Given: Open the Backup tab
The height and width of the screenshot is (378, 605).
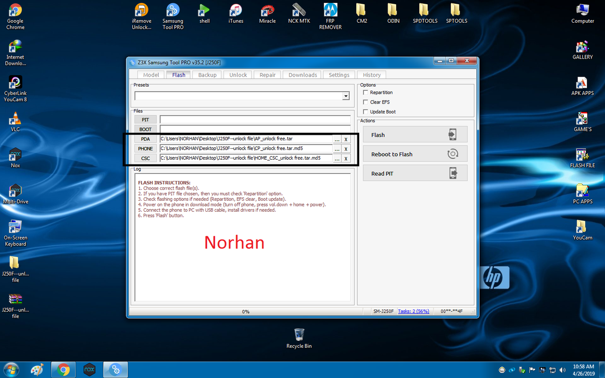Looking at the screenshot, I should click(x=207, y=75).
